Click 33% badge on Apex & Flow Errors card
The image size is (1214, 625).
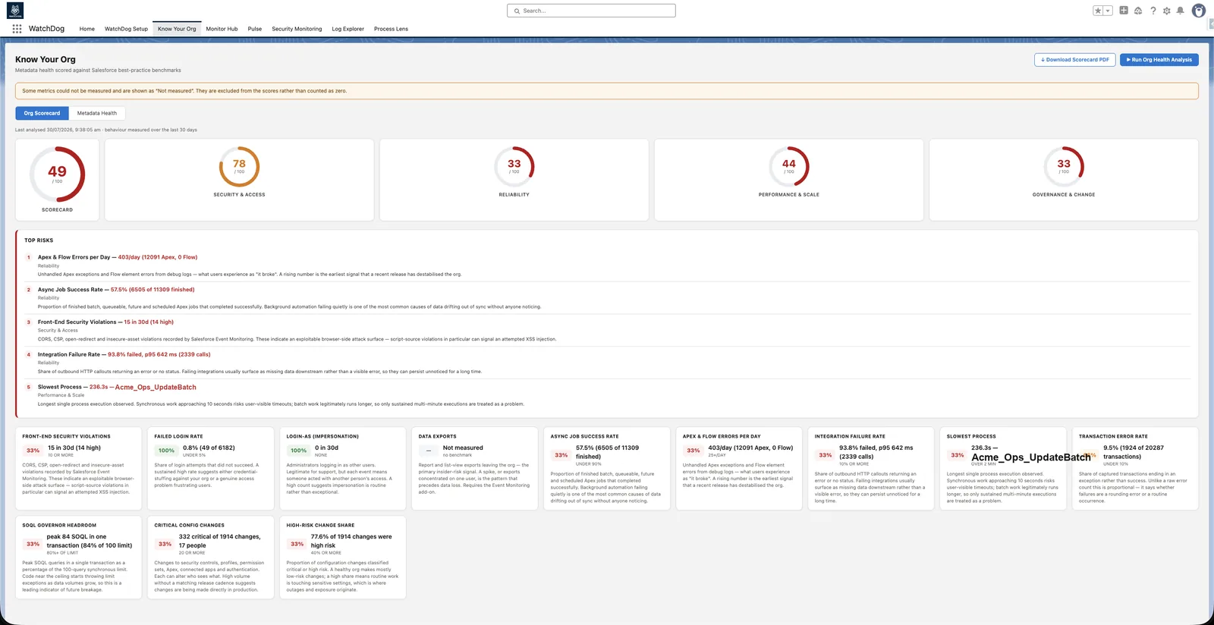693,451
